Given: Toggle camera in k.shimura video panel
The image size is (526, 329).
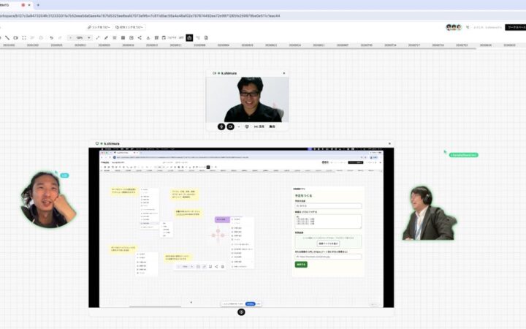Looking at the screenshot, I should (x=230, y=126).
